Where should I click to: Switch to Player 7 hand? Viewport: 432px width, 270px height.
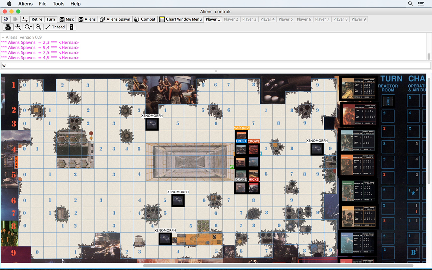tap(322, 19)
